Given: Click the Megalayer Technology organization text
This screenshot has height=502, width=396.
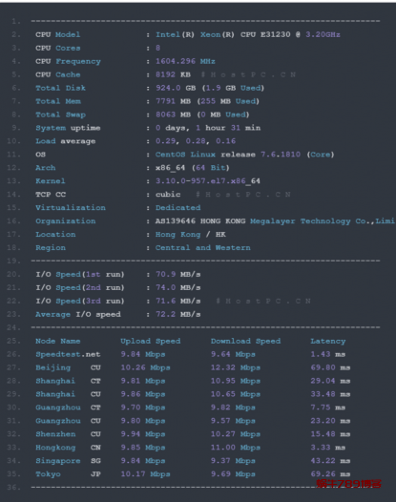Looking at the screenshot, I should (x=300, y=221).
